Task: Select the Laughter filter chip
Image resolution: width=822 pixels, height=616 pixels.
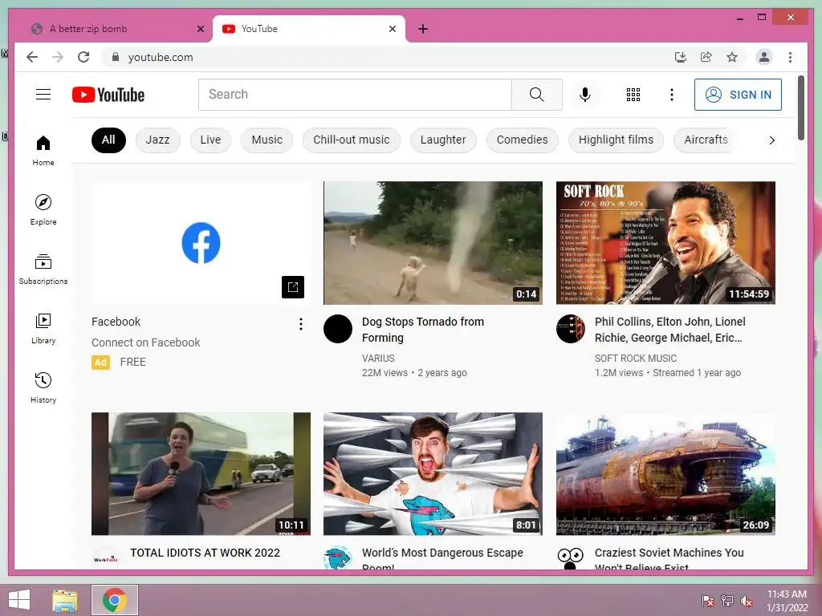Action: [443, 140]
